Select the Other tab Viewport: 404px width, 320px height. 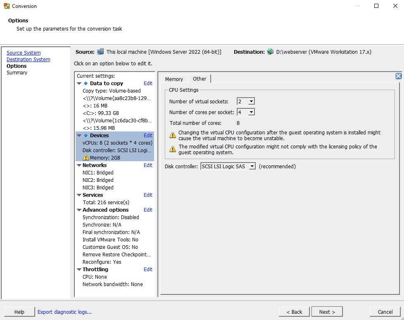[200, 79]
